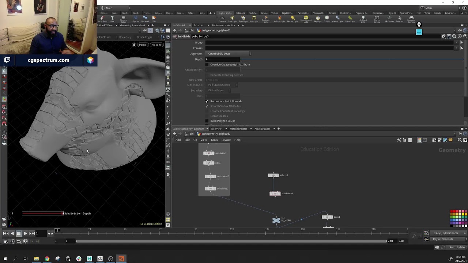
Task: Add a Stereo Camera from shelf
Action: pyautogui.click(x=377, y=19)
